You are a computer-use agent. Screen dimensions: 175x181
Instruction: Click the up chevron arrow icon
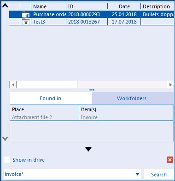click(5, 6)
